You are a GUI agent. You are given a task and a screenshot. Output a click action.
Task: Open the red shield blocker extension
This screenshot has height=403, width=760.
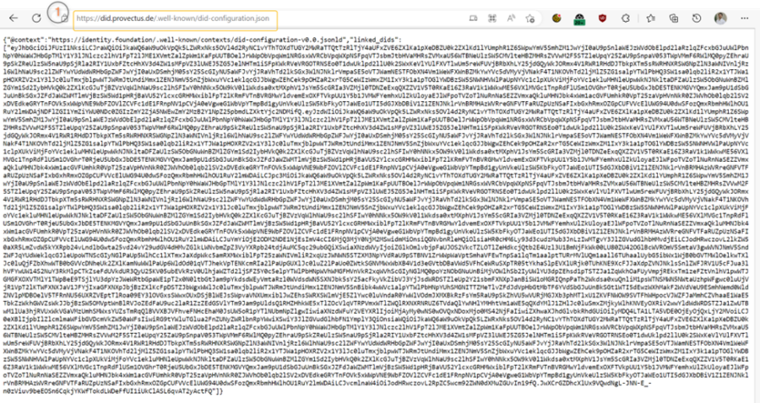[600, 18]
